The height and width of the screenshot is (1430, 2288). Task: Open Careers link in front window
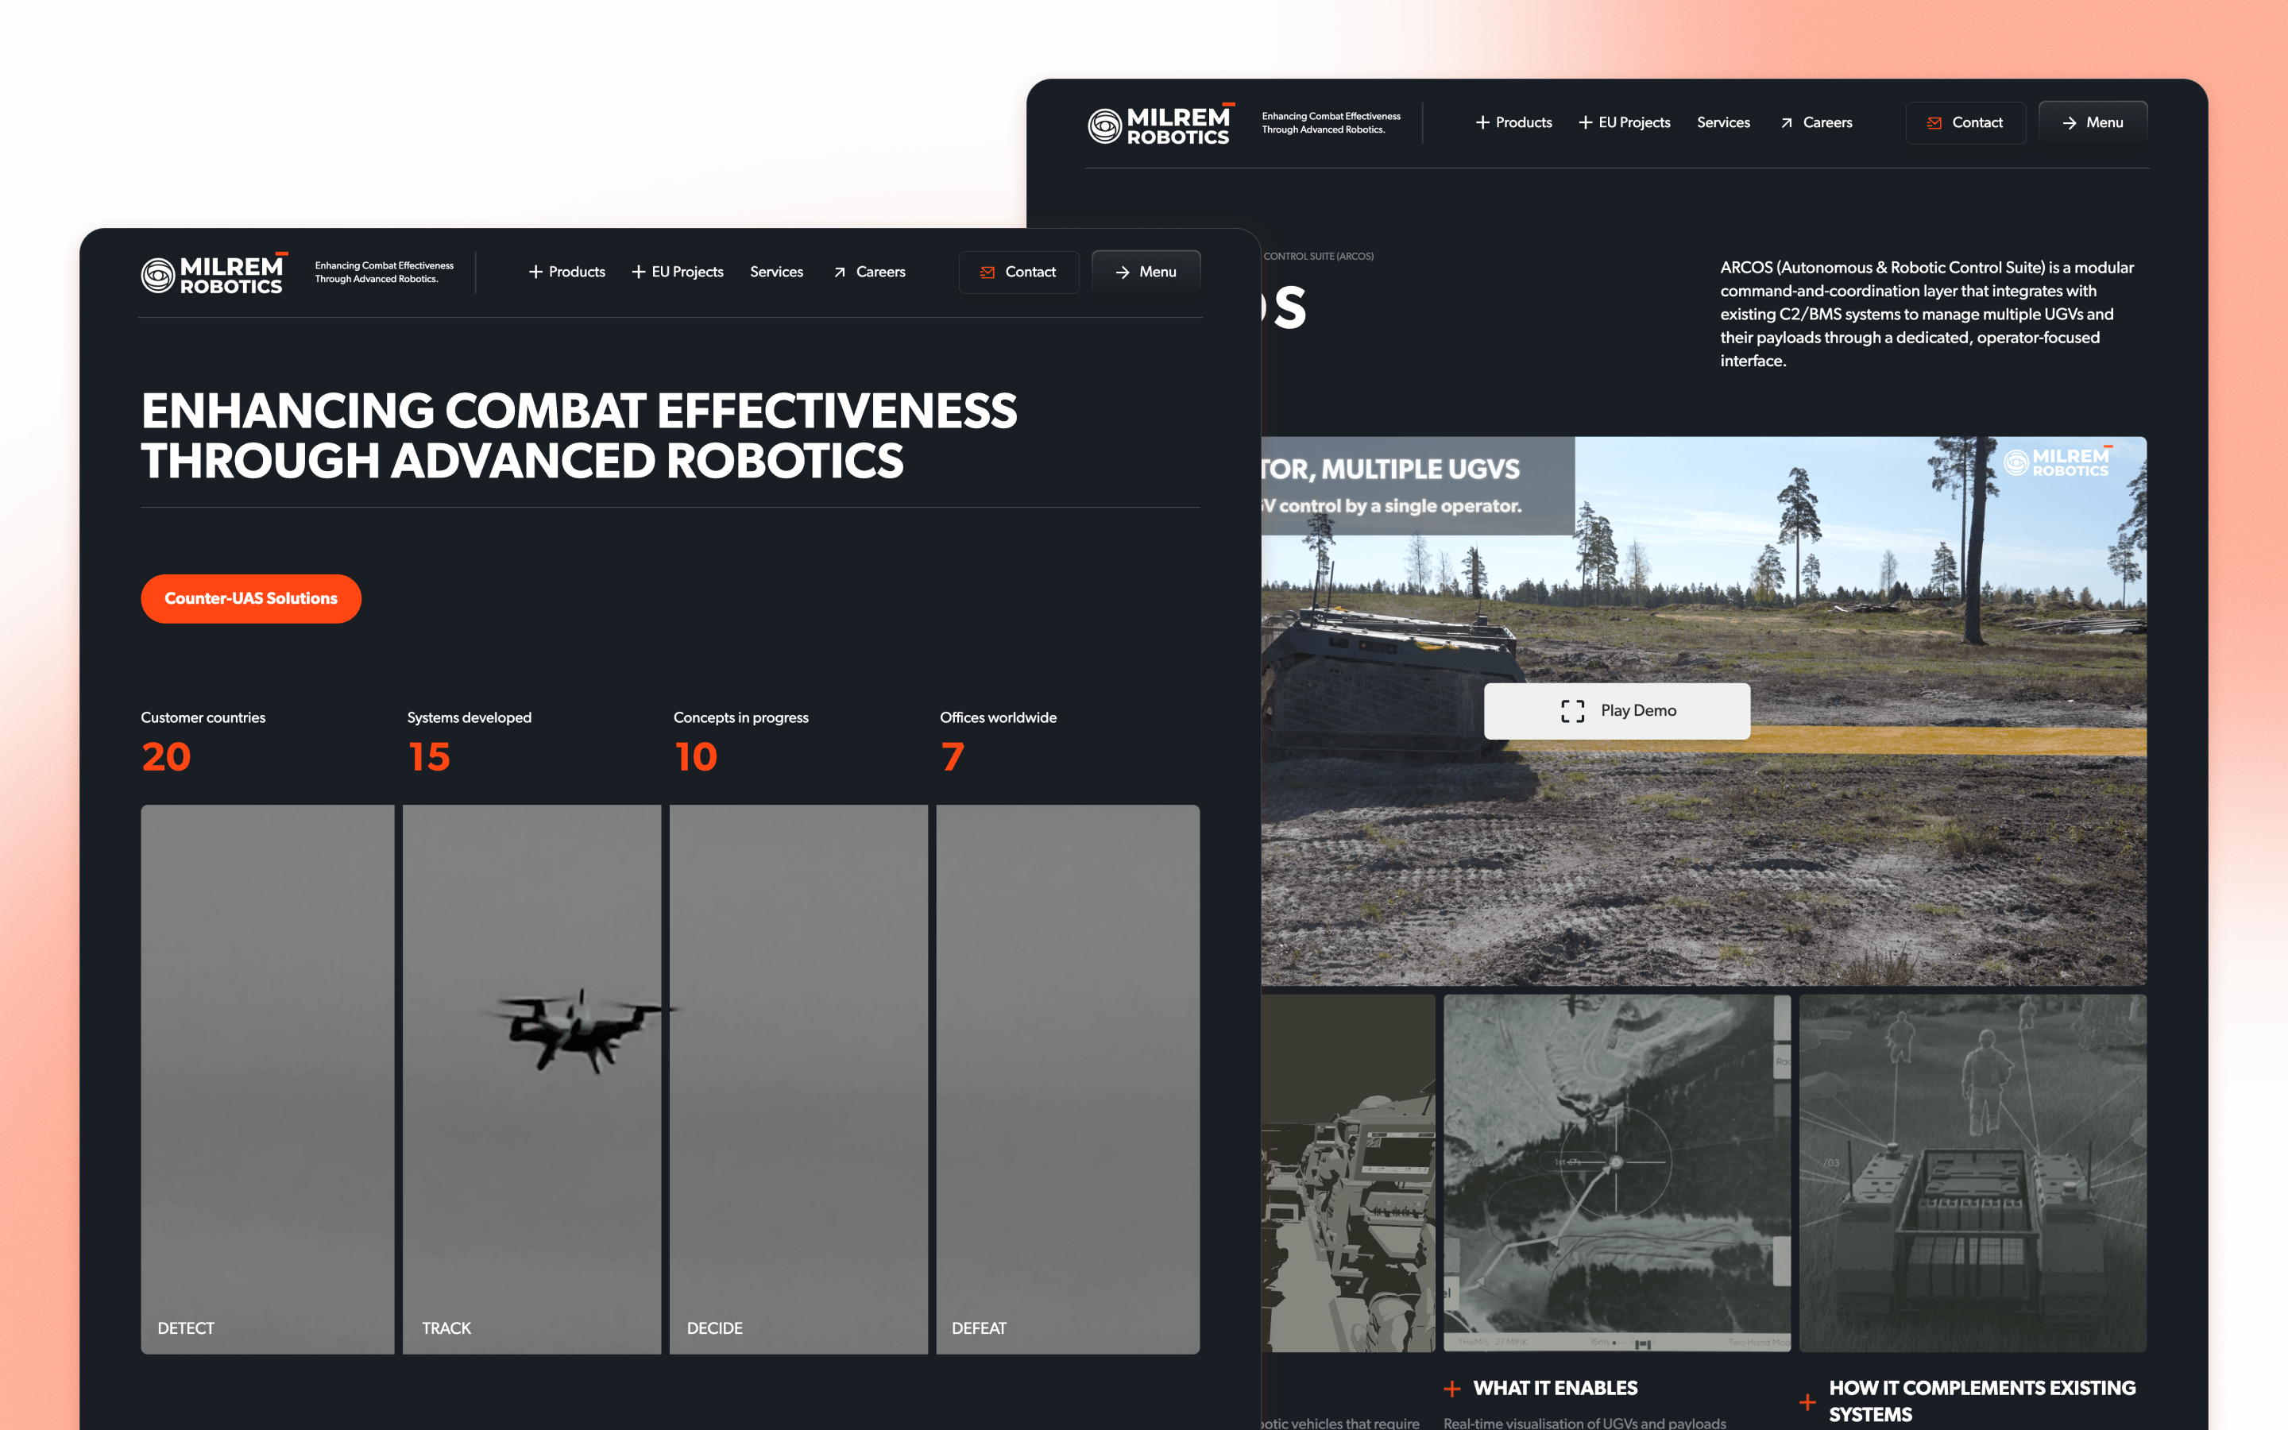tap(869, 272)
